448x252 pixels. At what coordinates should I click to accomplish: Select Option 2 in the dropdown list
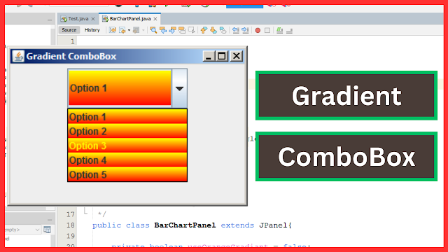coord(127,131)
